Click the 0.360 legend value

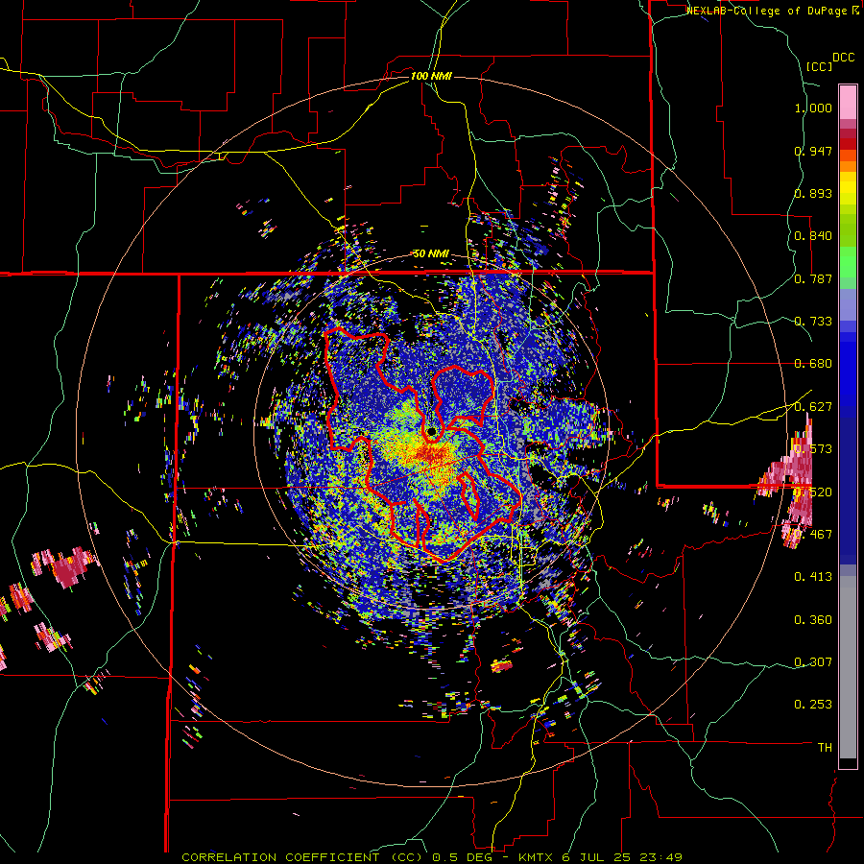click(x=813, y=620)
